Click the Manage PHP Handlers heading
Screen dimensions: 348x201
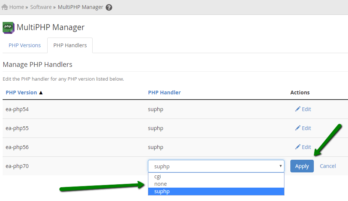click(38, 65)
